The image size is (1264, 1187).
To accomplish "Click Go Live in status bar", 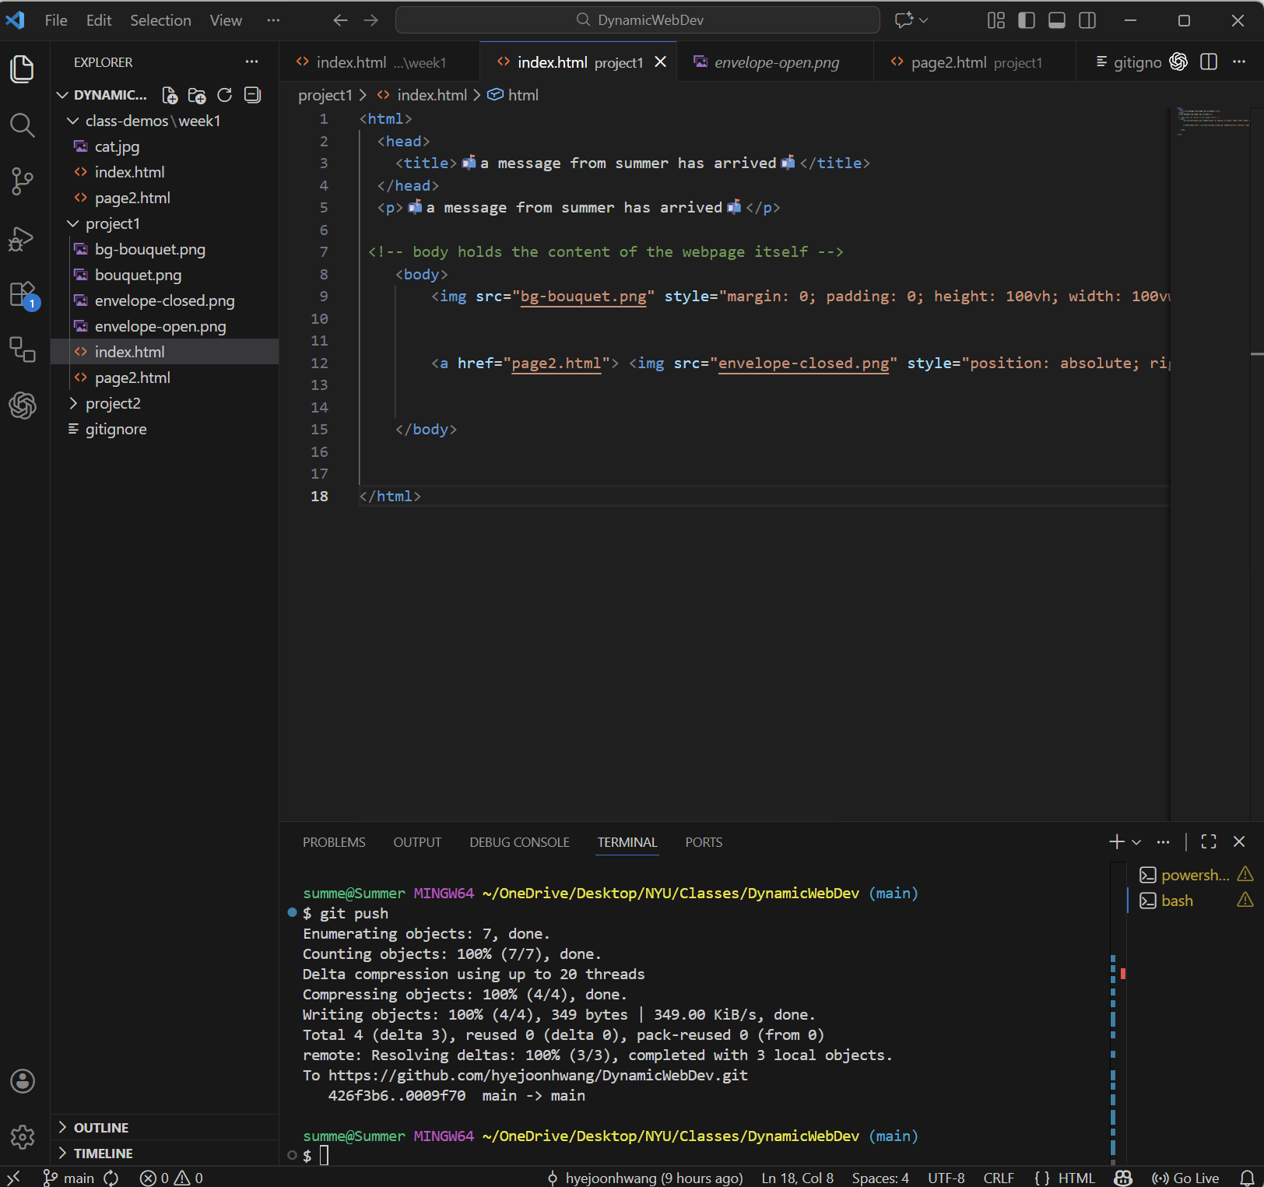I will (1186, 1178).
